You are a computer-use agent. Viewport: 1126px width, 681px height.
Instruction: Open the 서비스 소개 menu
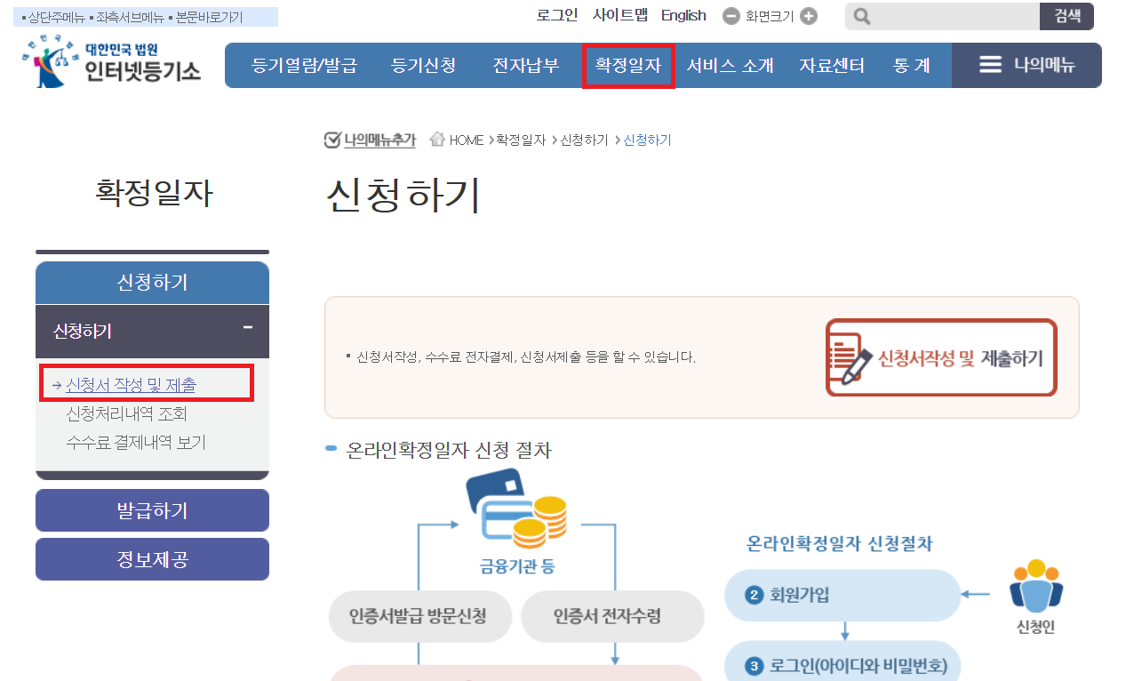tap(730, 66)
